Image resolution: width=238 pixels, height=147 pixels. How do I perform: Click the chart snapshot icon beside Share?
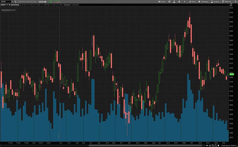(x=169, y=2)
